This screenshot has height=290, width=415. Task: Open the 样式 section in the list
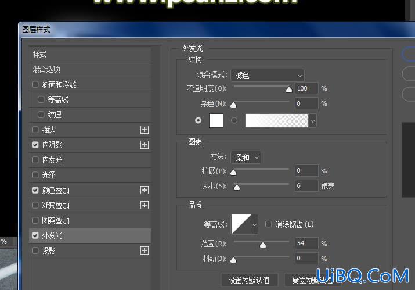pos(90,55)
